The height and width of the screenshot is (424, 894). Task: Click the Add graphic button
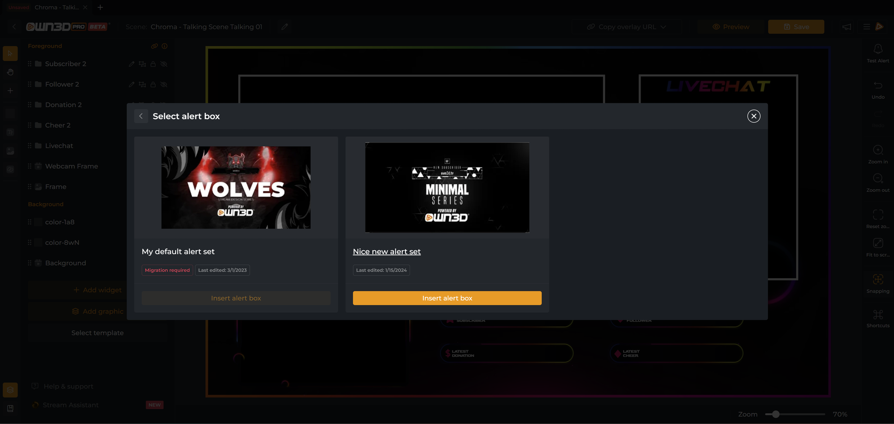[97, 311]
